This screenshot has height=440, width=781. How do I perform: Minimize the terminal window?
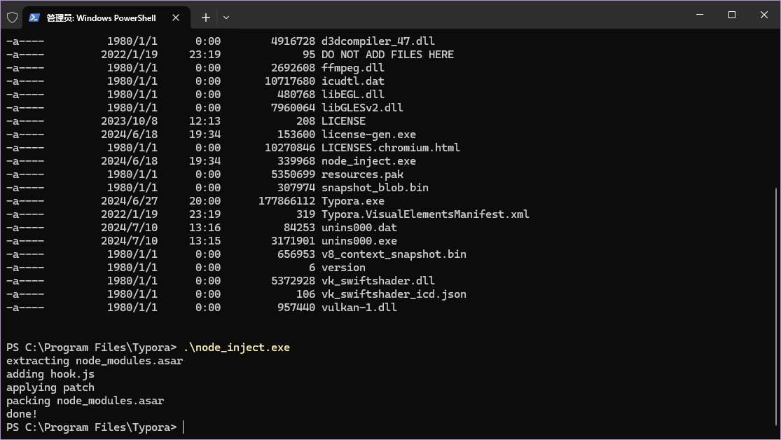pyautogui.click(x=699, y=15)
